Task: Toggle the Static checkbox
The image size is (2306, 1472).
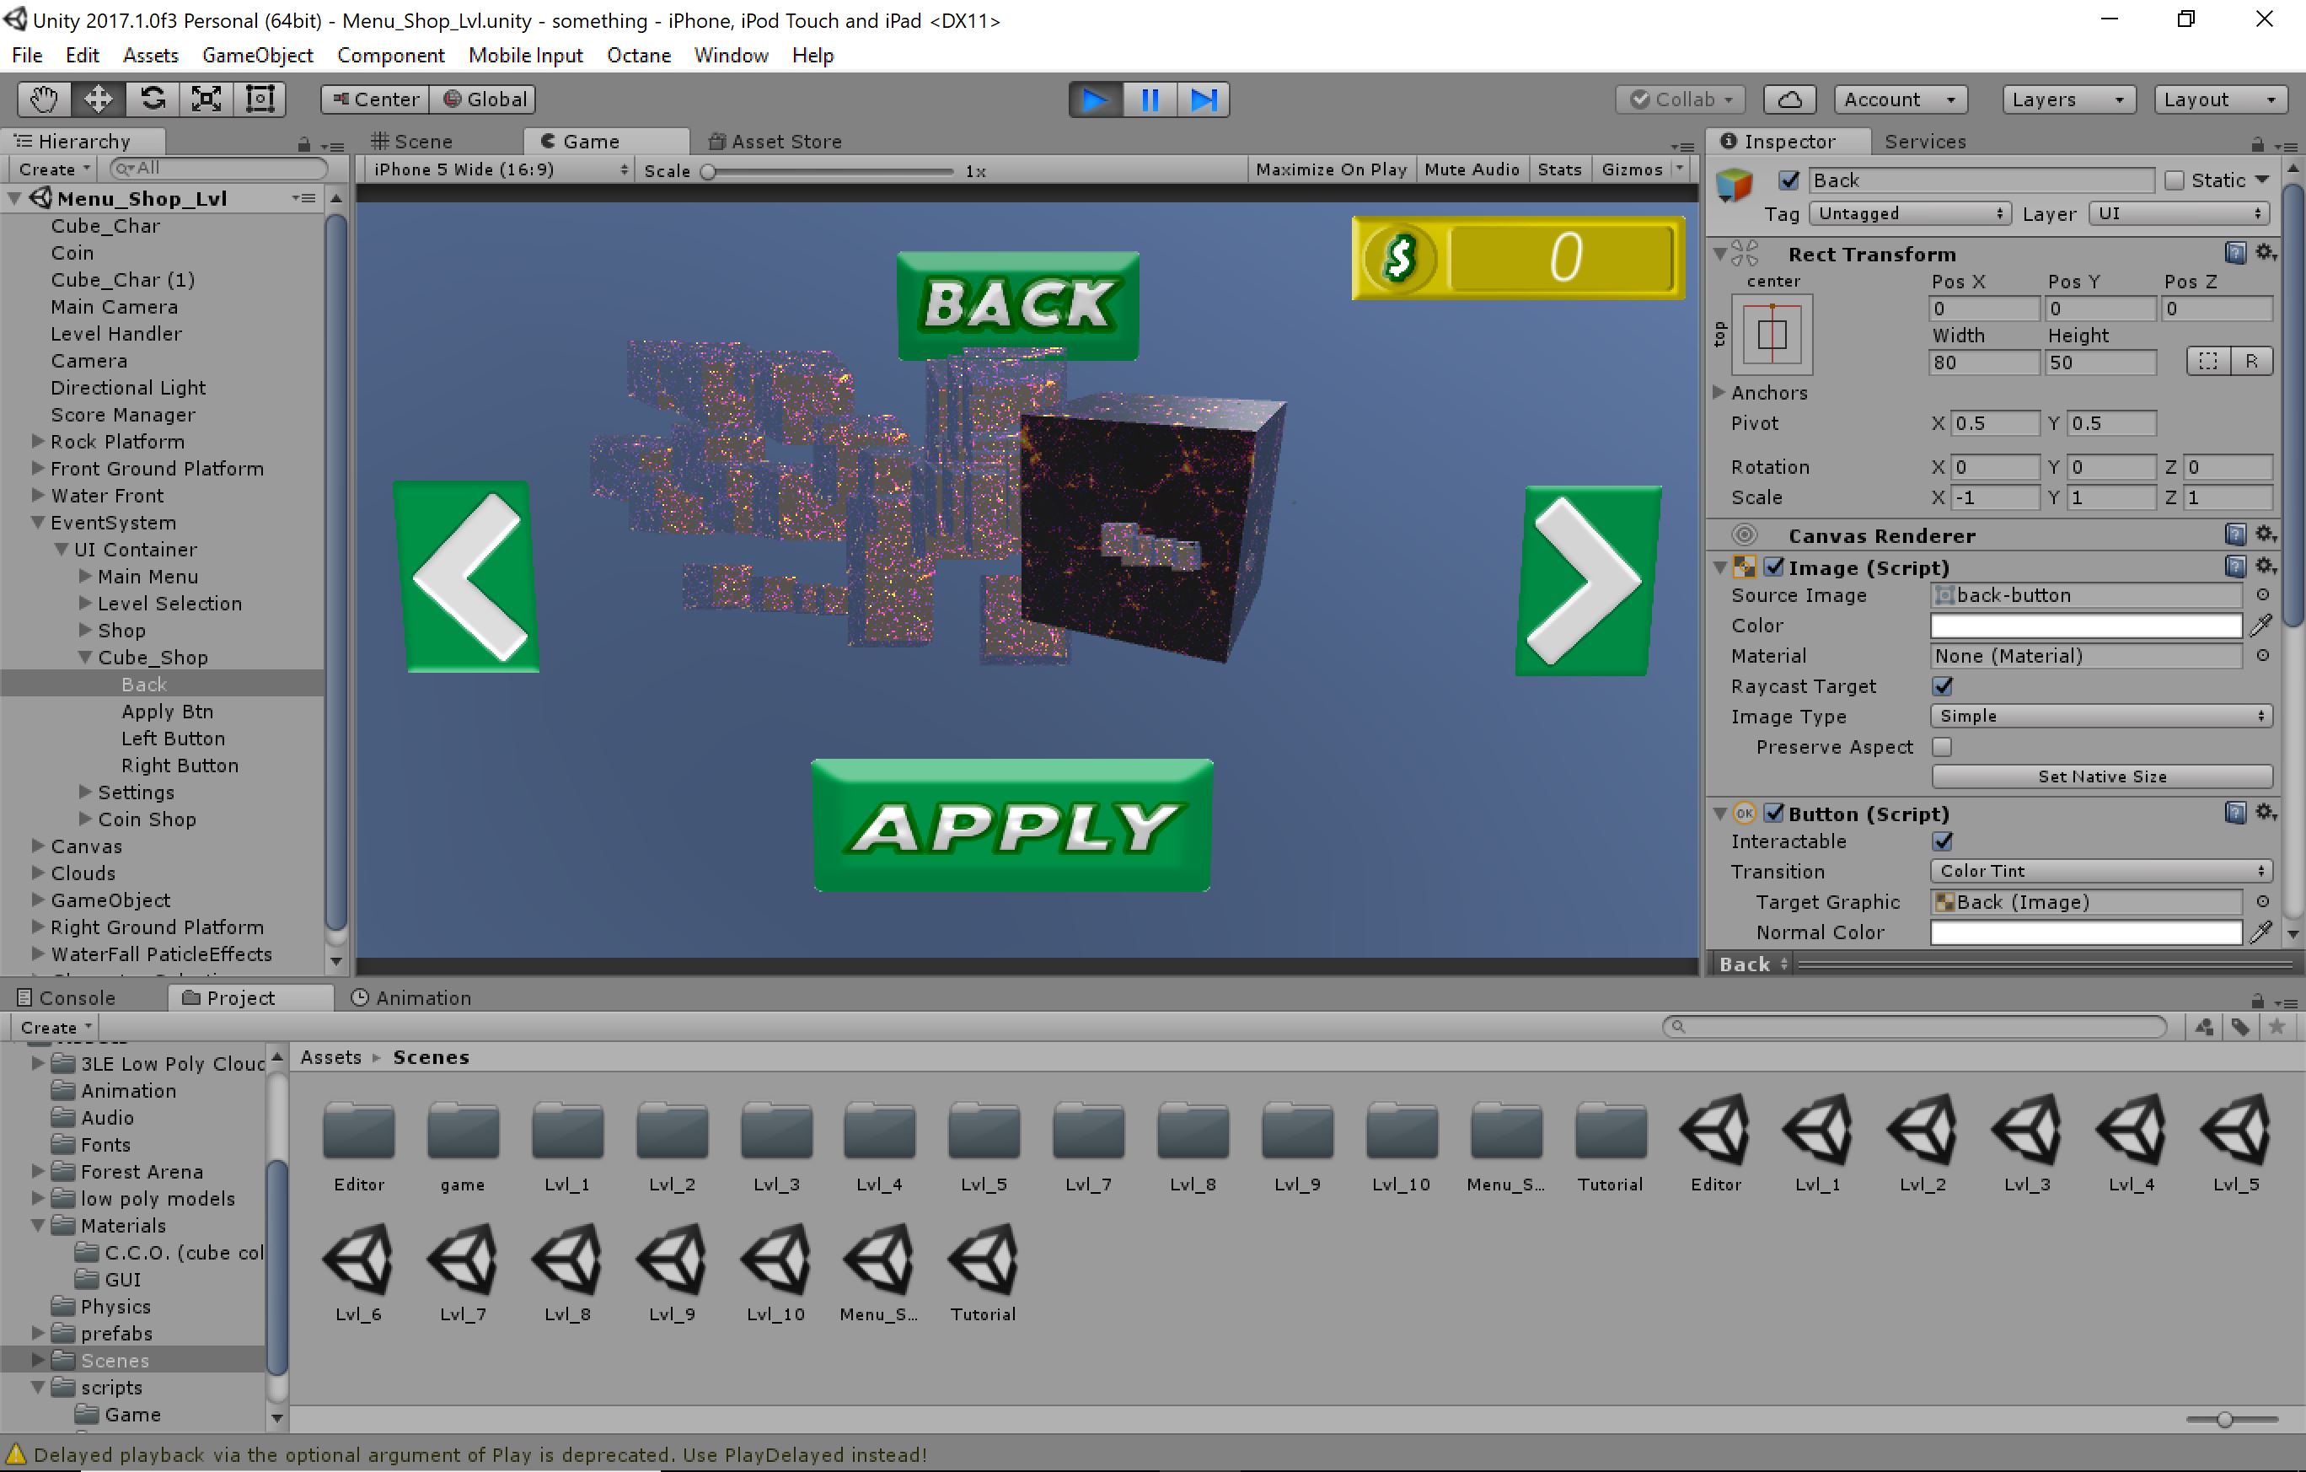Action: [x=2174, y=180]
